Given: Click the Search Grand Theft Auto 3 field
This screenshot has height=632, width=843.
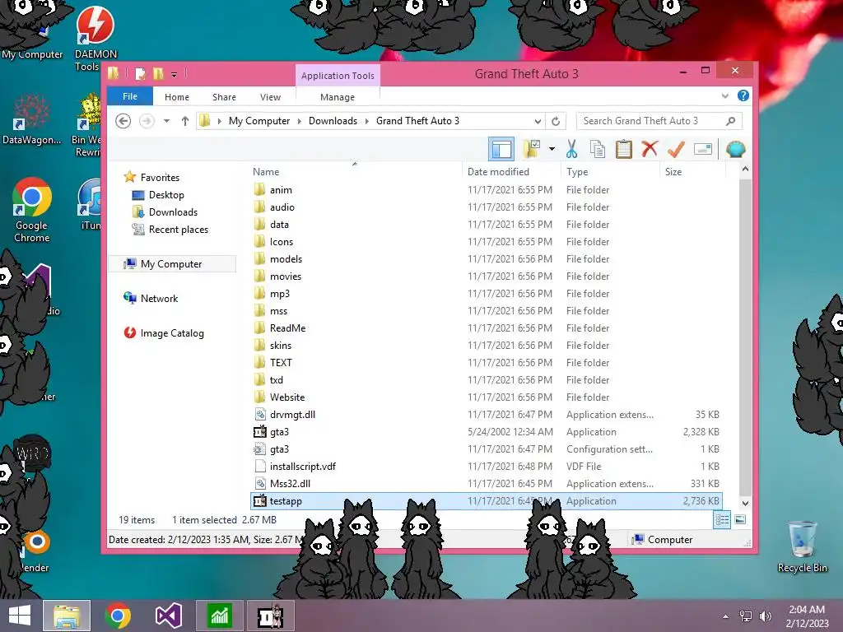Looking at the screenshot, I should [659, 121].
